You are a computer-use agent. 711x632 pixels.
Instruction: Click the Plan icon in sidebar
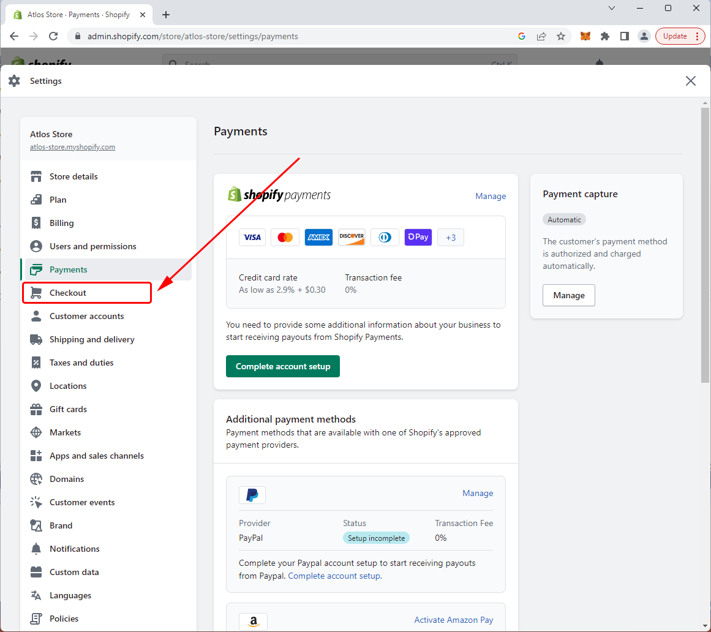click(36, 200)
